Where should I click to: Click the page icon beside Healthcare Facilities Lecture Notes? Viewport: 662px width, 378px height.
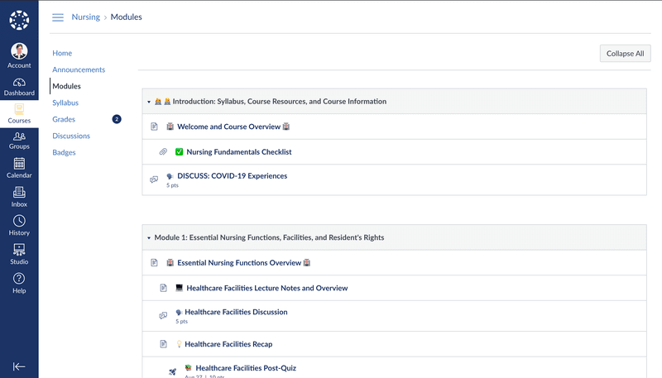[x=163, y=288]
